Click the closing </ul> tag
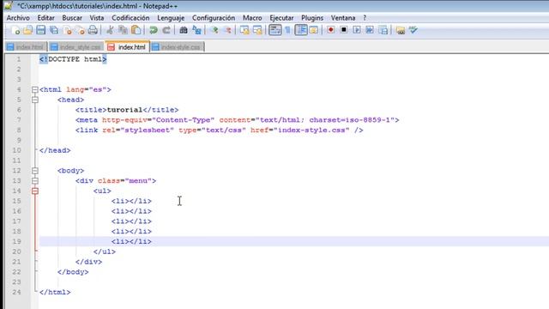This screenshot has width=549, height=309. [x=105, y=251]
